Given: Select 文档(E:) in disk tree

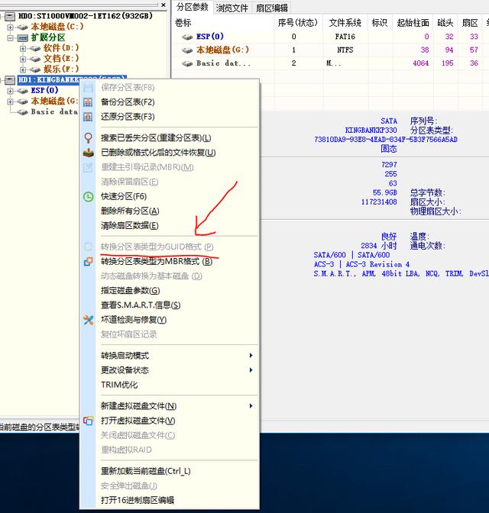Looking at the screenshot, I should tap(61, 59).
